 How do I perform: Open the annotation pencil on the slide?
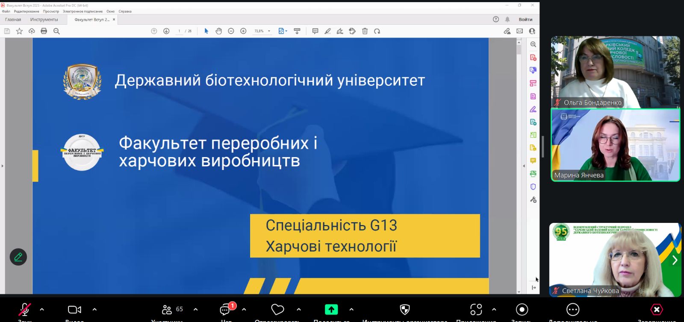tap(18, 257)
